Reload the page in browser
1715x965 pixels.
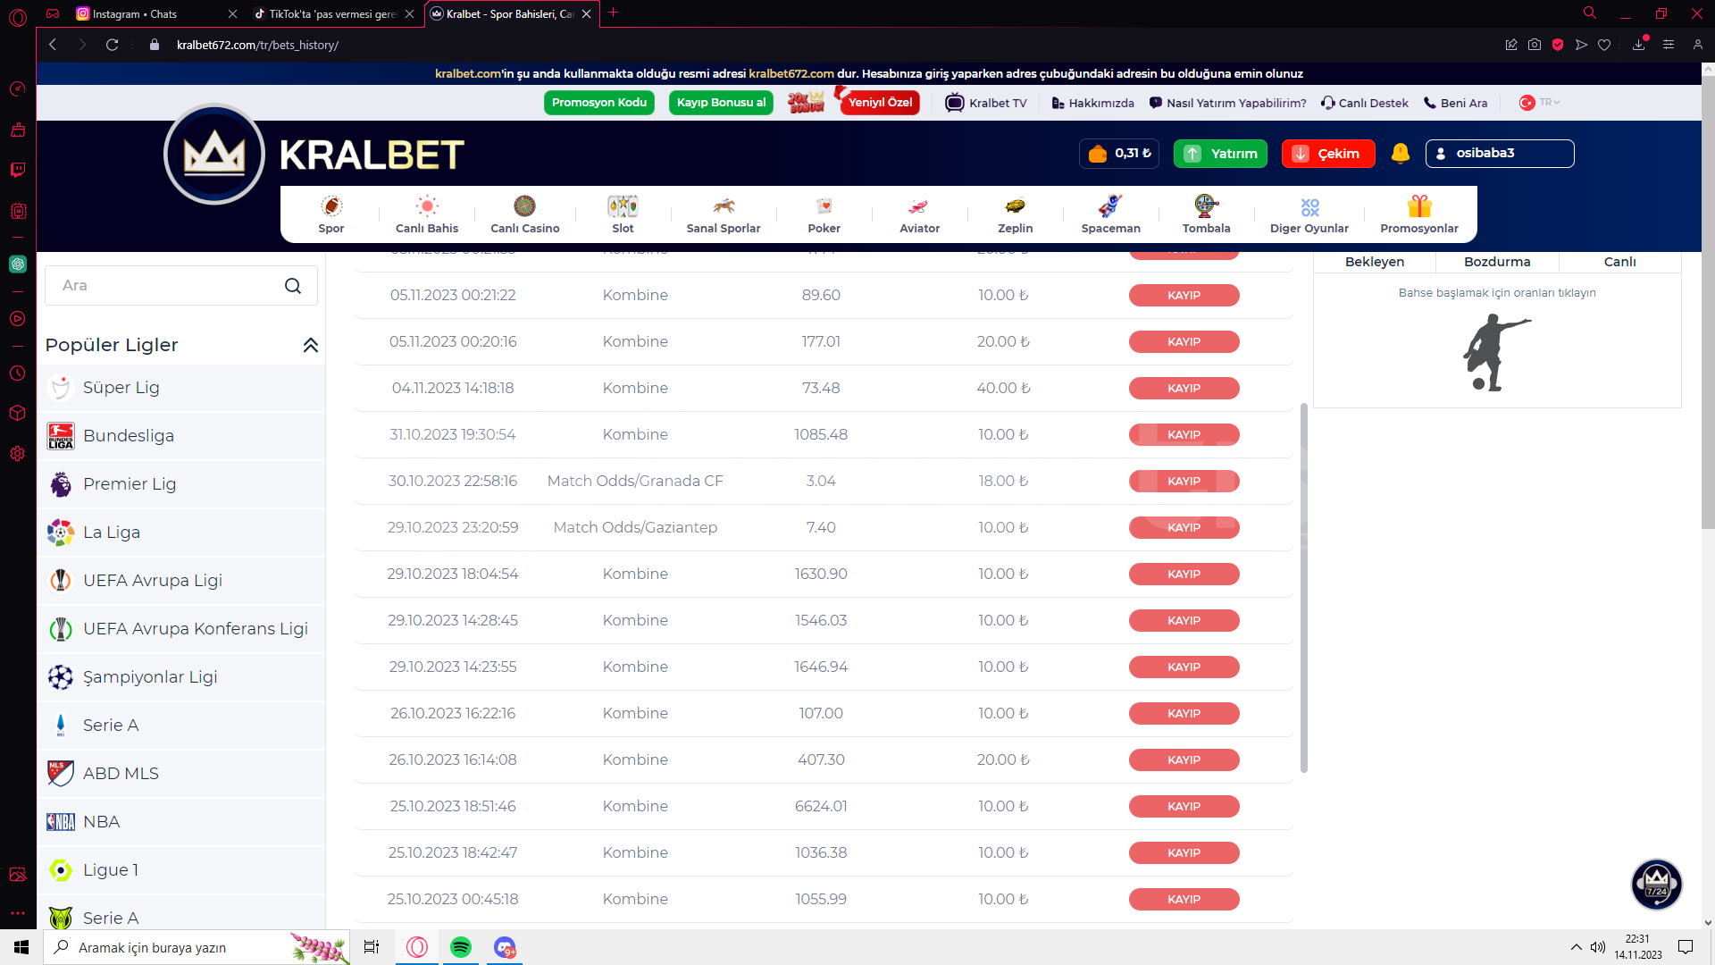click(x=112, y=45)
